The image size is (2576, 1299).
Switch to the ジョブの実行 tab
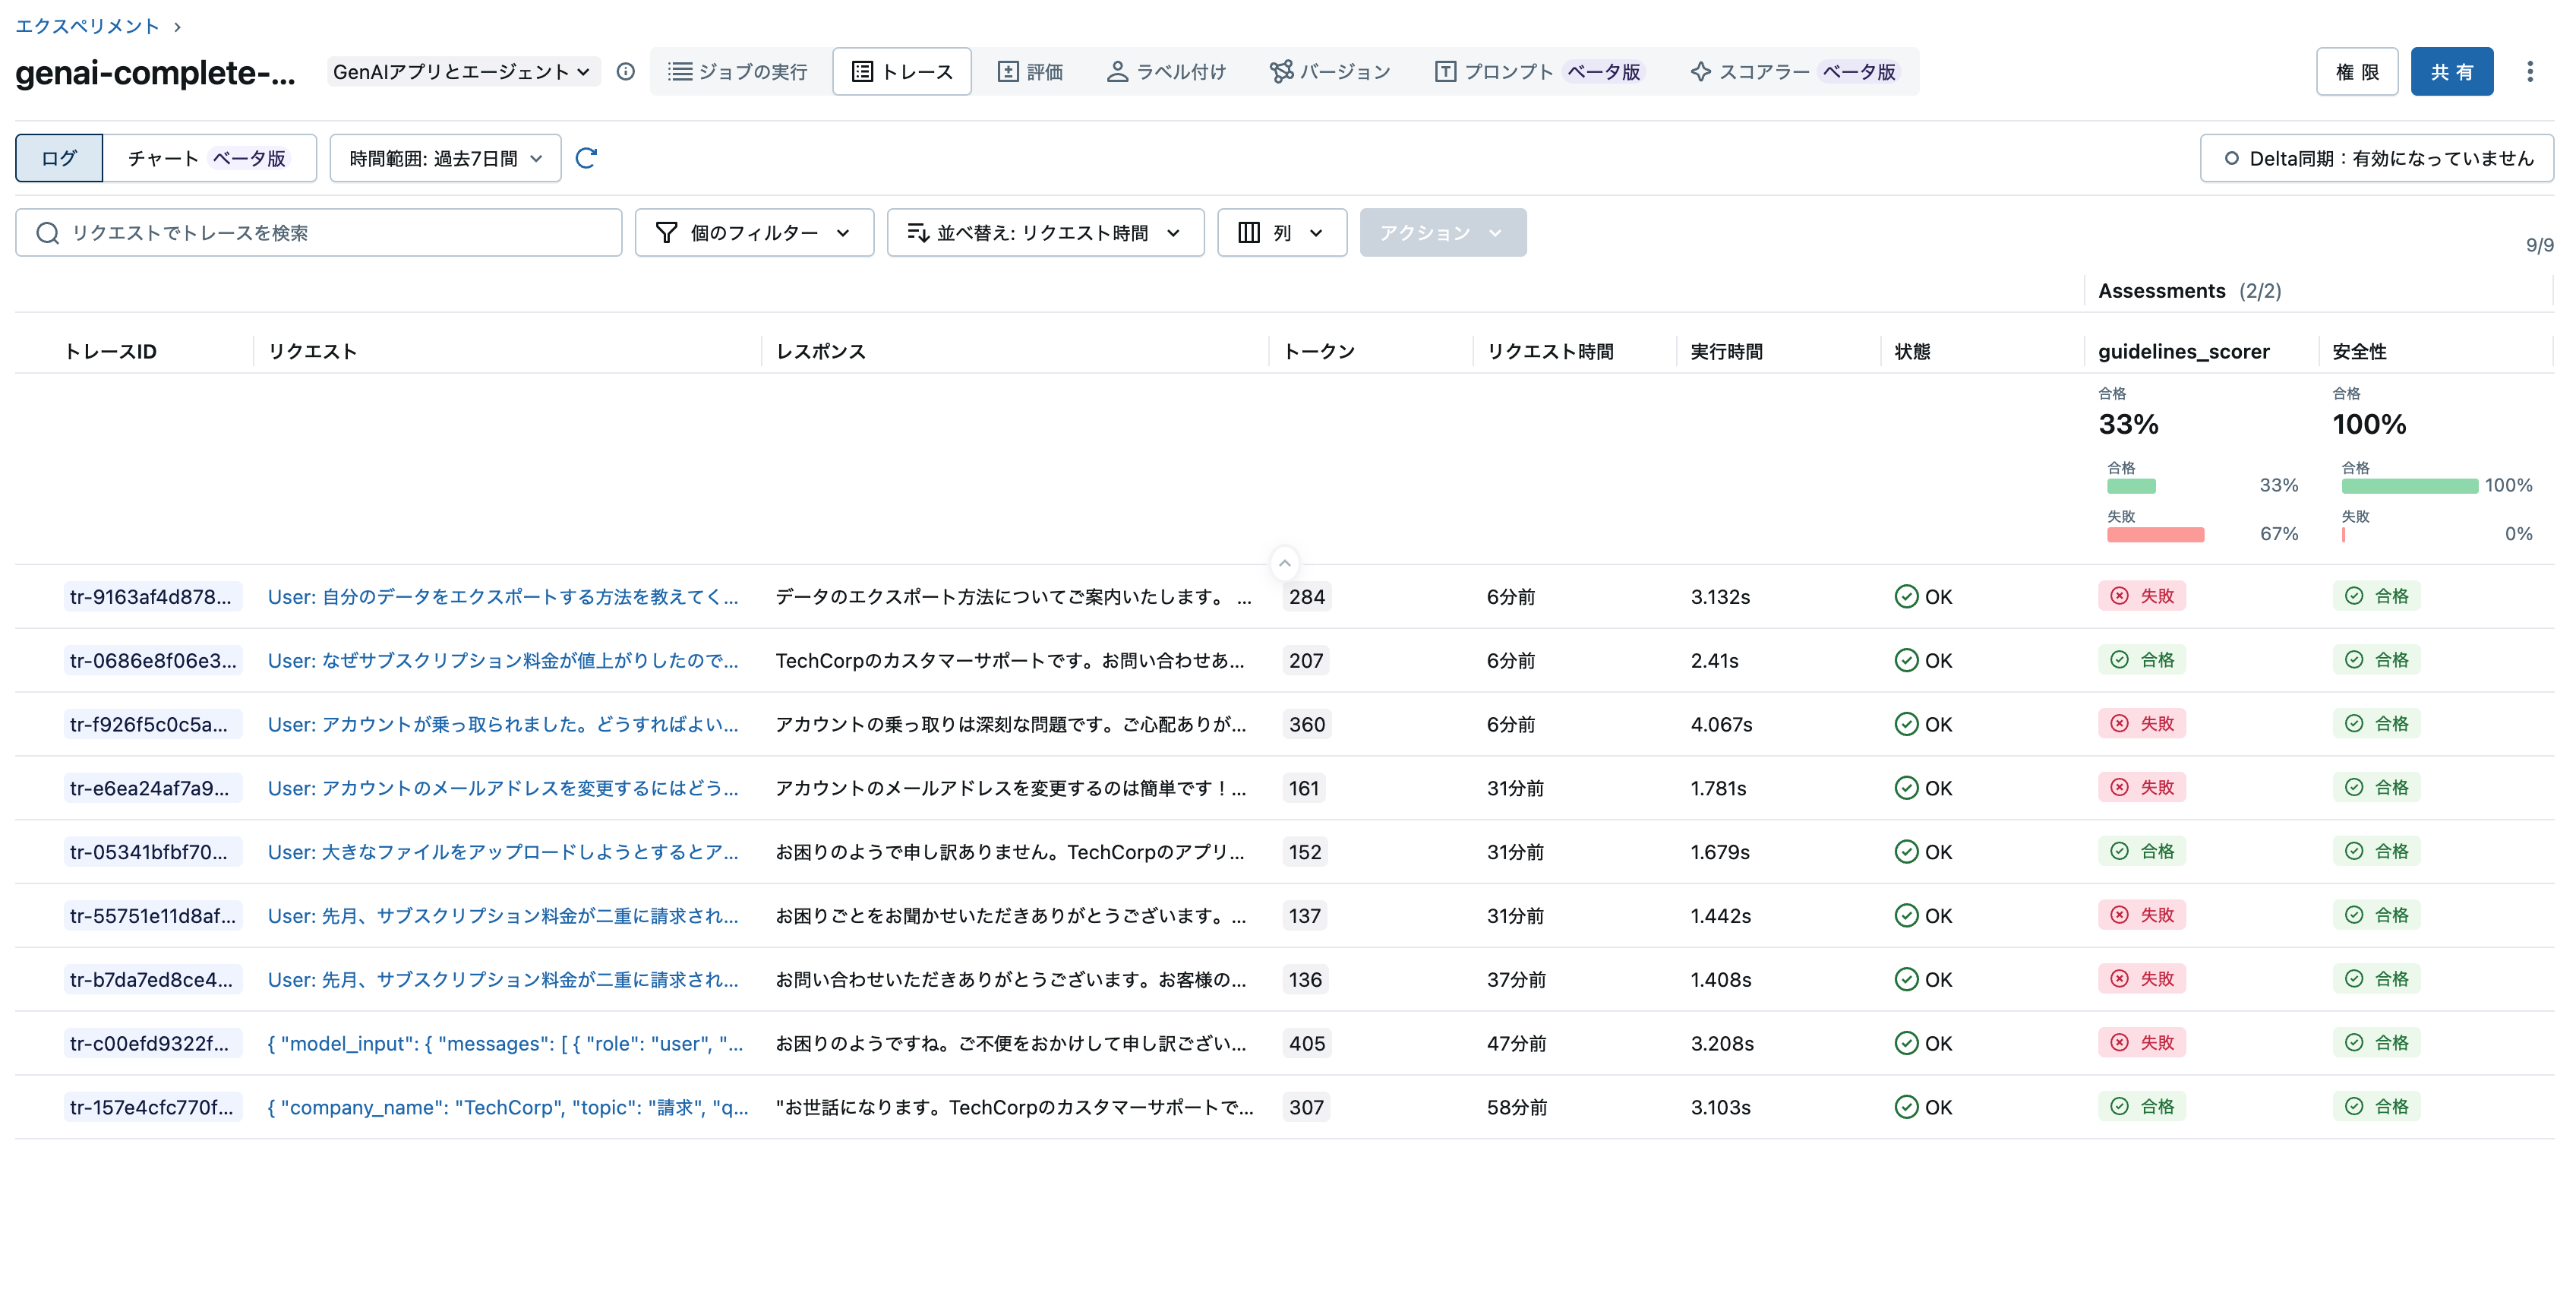738,71
